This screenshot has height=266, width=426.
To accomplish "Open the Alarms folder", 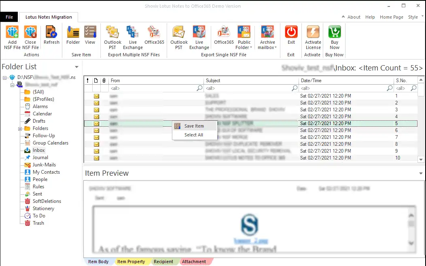I will coord(40,106).
